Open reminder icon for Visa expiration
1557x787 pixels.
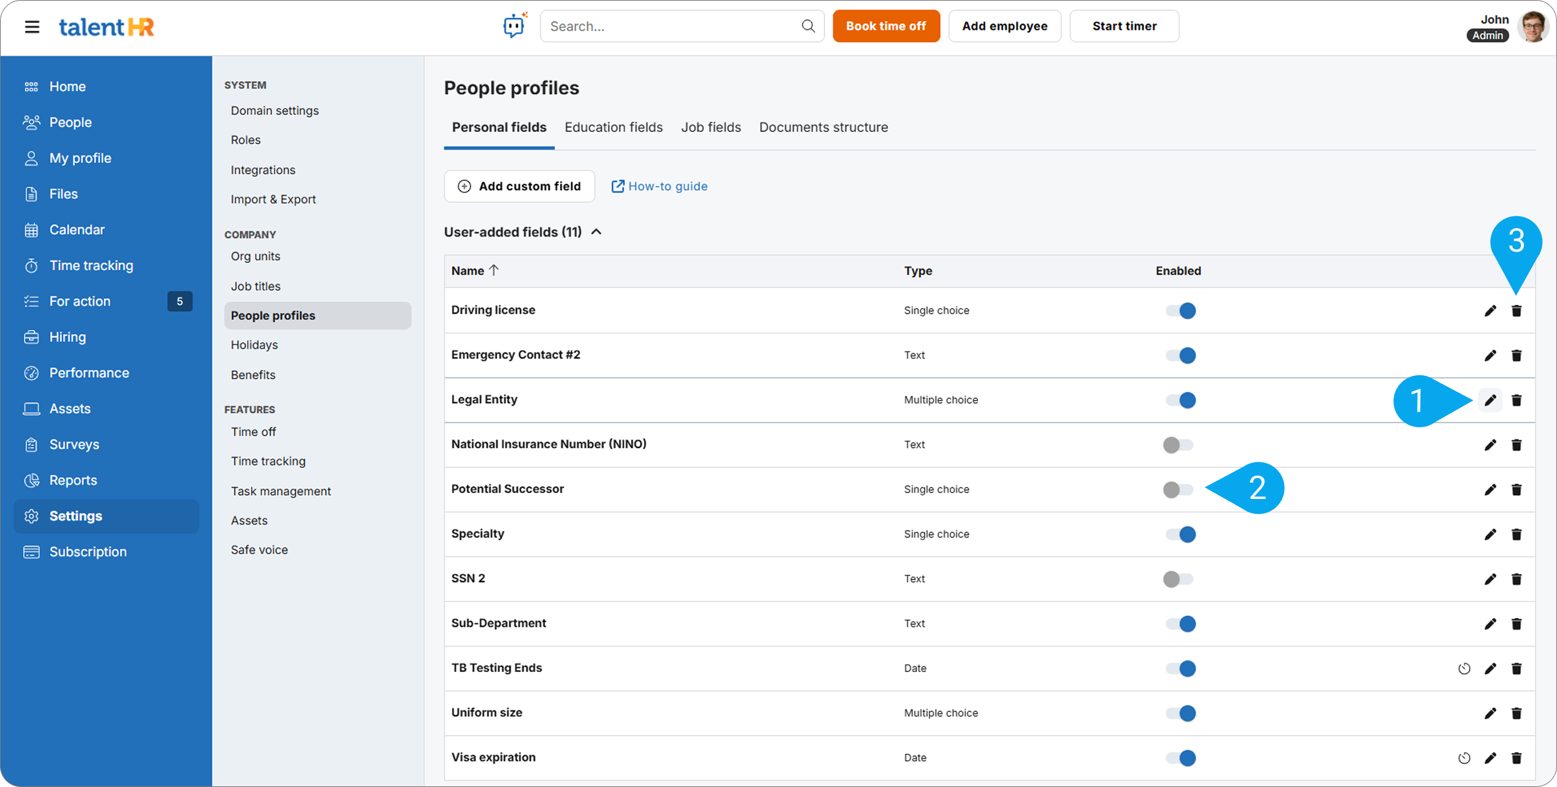point(1464,758)
